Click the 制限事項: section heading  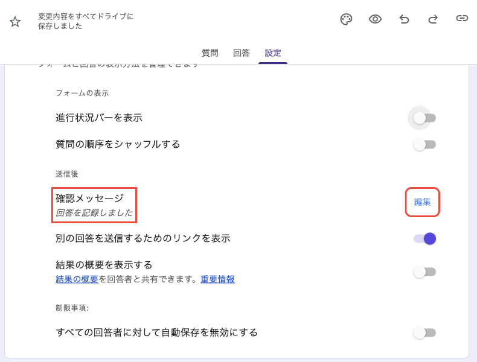coord(72,308)
